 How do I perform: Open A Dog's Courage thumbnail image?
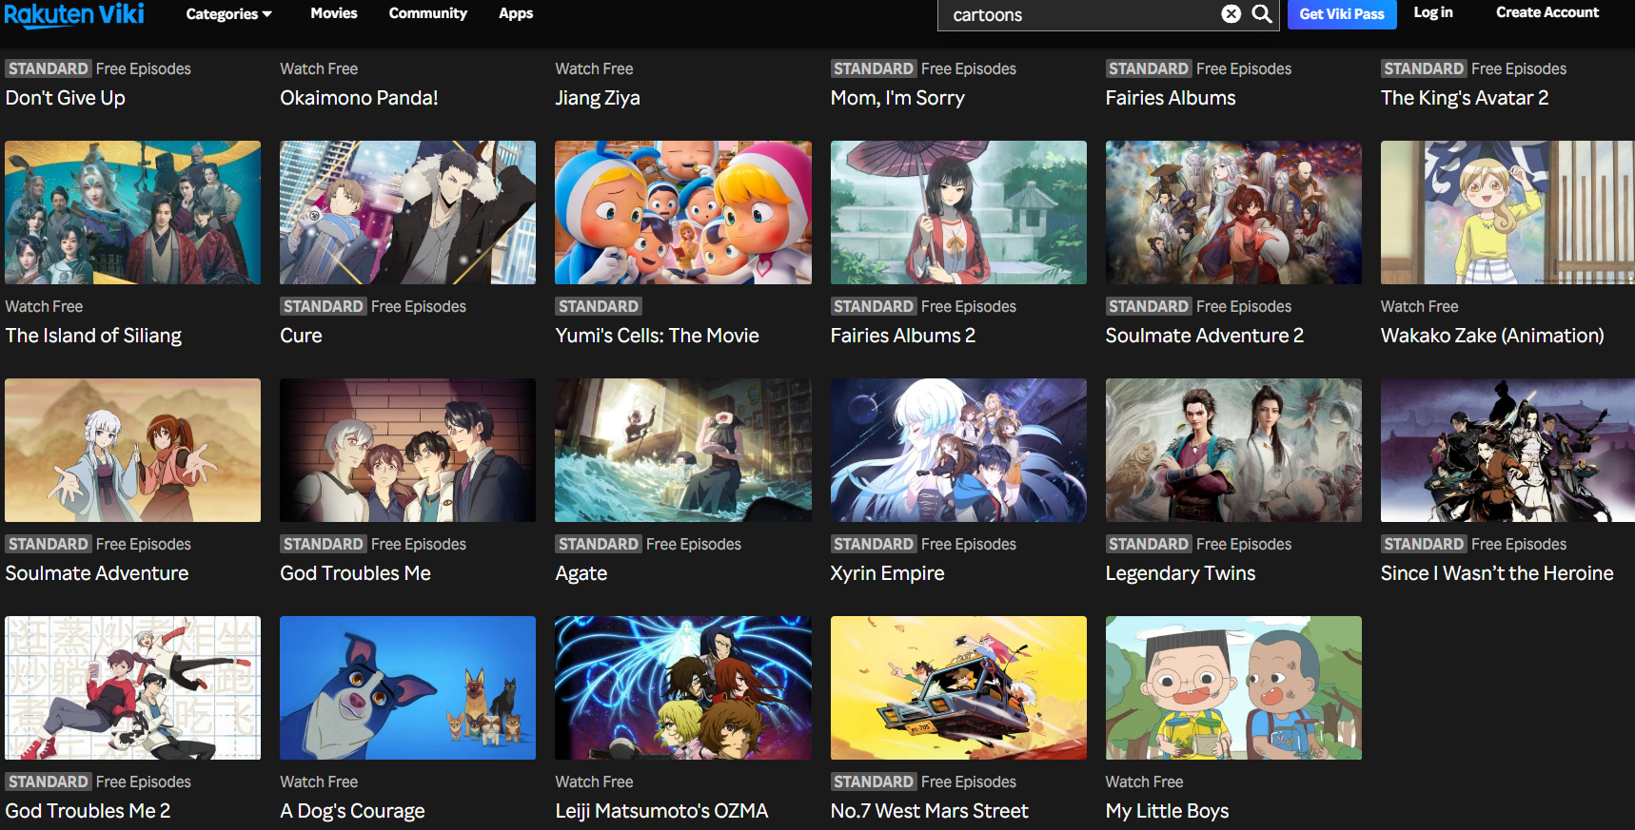pyautogui.click(x=407, y=687)
